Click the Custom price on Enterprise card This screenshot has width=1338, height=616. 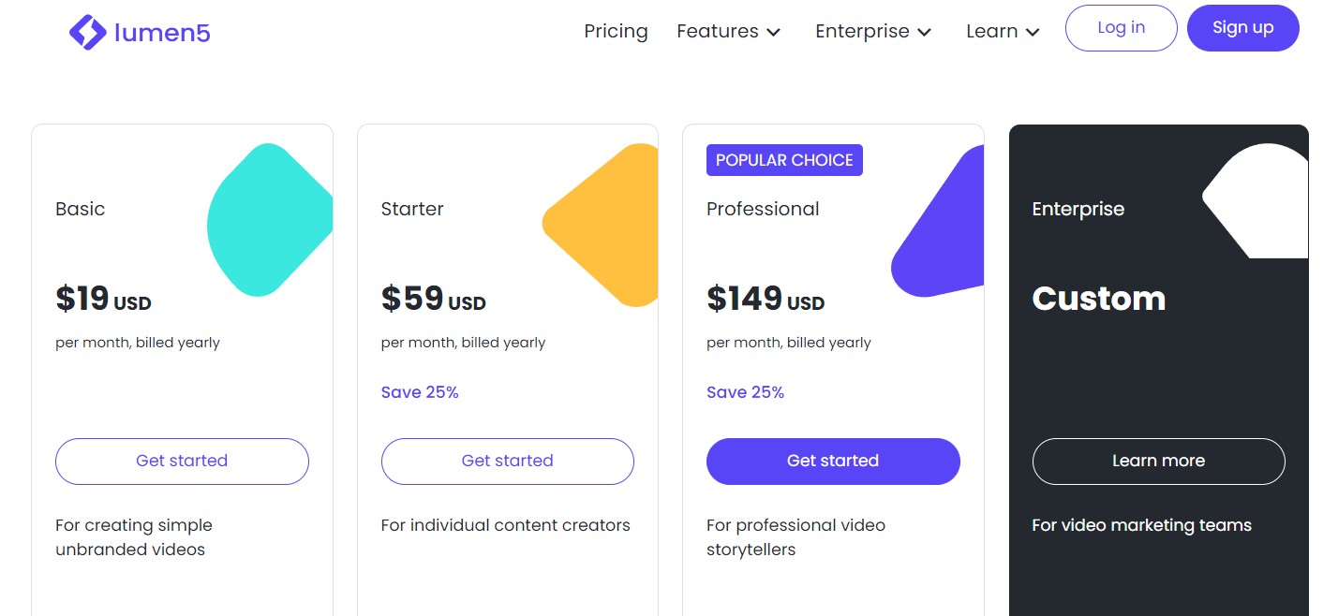click(1098, 299)
